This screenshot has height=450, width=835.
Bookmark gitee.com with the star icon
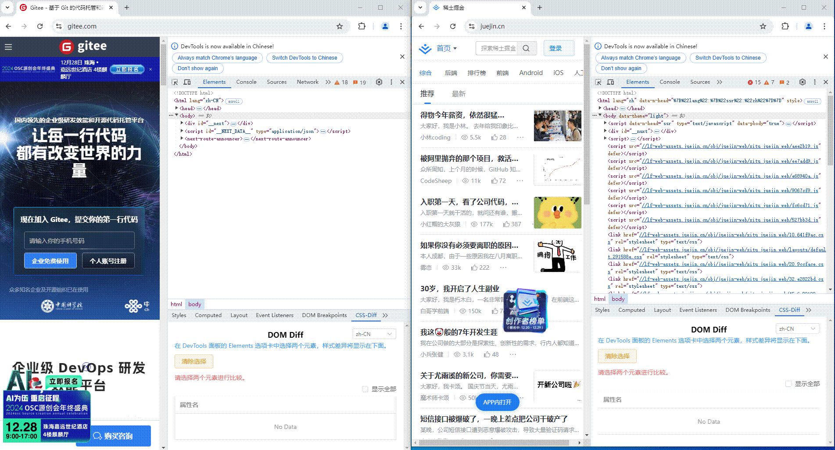[x=340, y=26]
